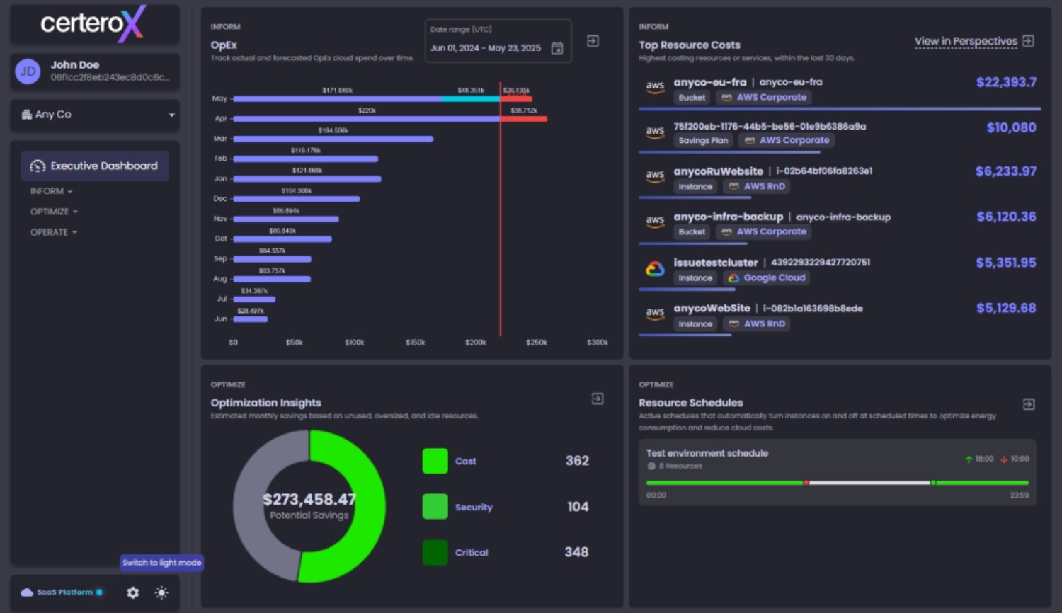Click the gear icon beside 8 Resources
This screenshot has height=613, width=1062.
point(651,466)
